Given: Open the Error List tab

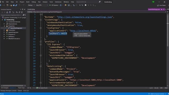Looking at the screenshot, I should [x=26, y=91].
